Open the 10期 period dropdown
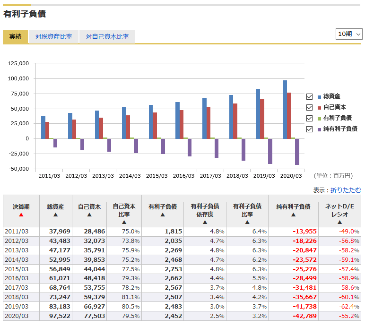 (x=349, y=34)
